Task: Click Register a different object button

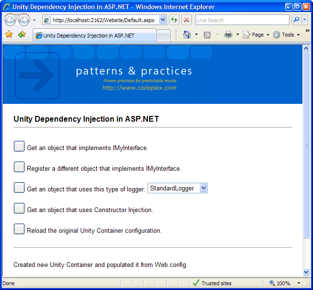Action: (x=19, y=167)
